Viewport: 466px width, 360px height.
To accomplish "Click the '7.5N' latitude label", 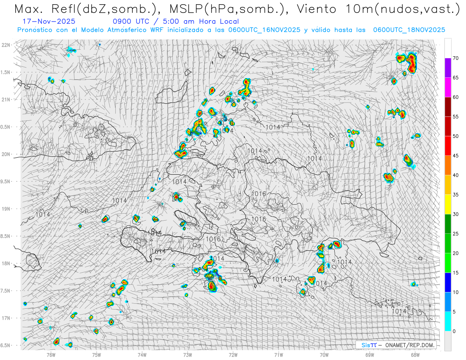I will (6, 291).
